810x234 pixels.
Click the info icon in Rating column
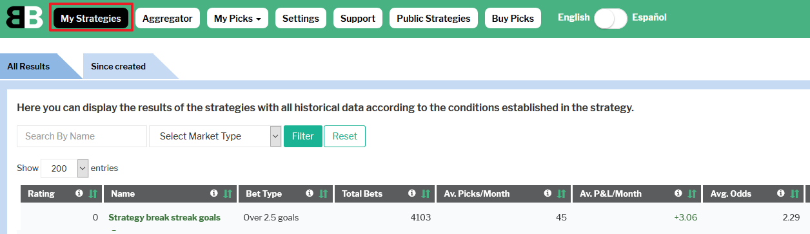[x=79, y=194]
